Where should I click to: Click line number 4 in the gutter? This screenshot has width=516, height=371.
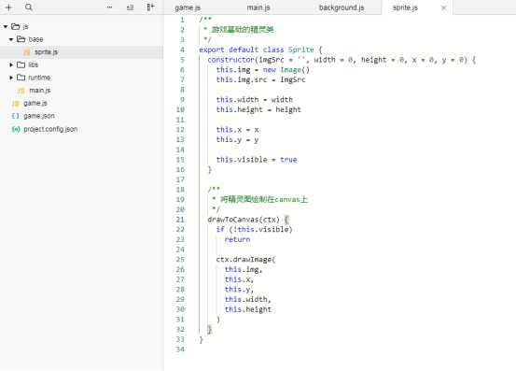(182, 50)
